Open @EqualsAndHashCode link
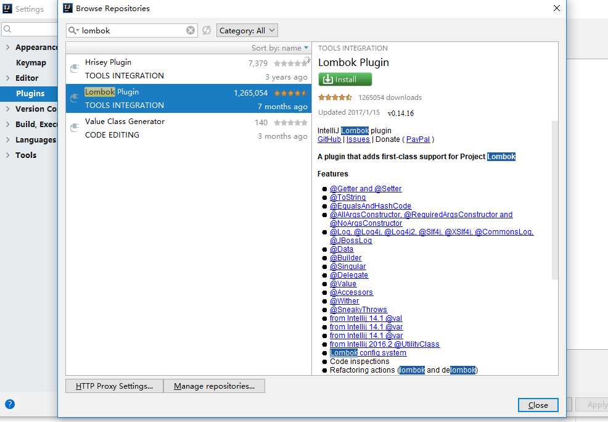The height and width of the screenshot is (422, 608). pyautogui.click(x=371, y=206)
